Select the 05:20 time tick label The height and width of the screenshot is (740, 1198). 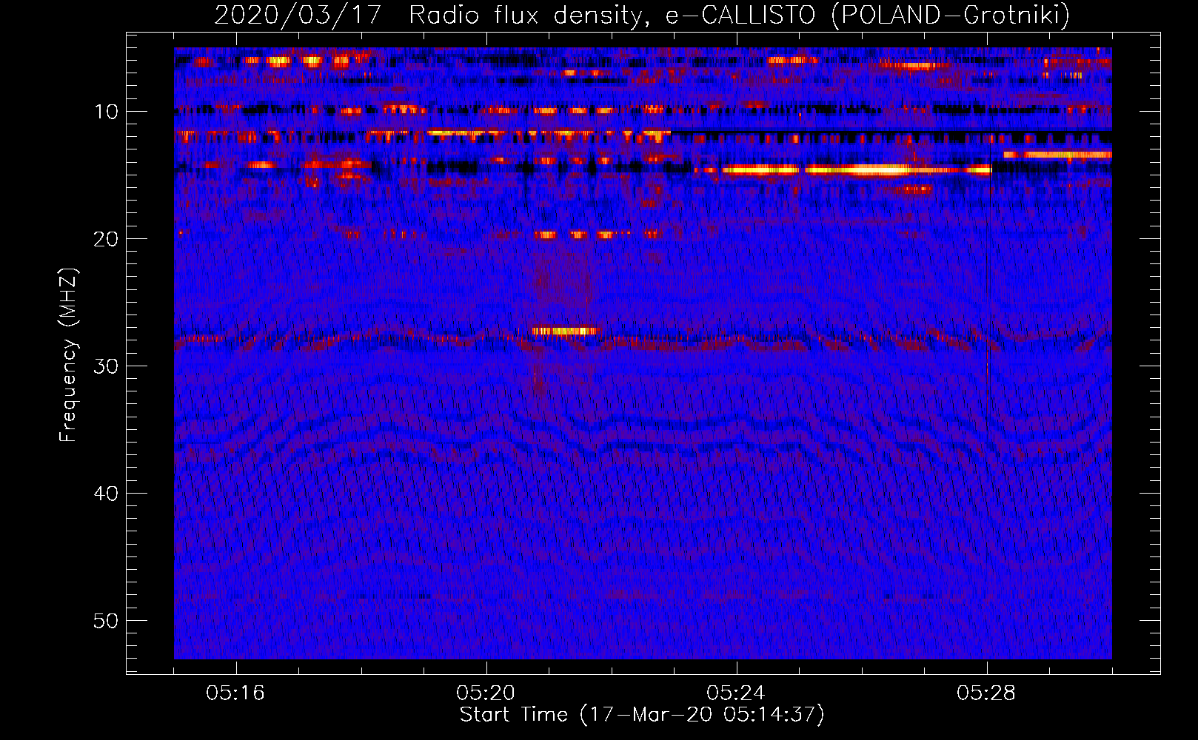tap(486, 693)
